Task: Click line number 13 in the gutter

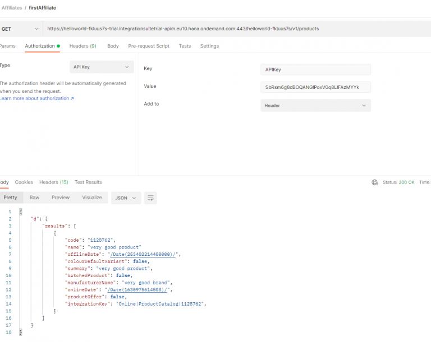Action: point(8,297)
